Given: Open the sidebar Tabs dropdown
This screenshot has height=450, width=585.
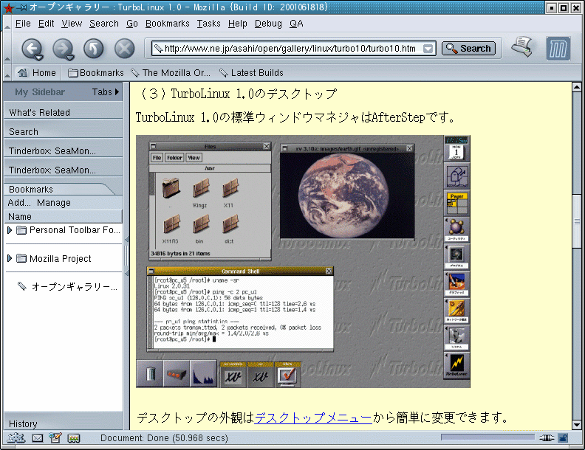Looking at the screenshot, I should pyautogui.click(x=106, y=91).
